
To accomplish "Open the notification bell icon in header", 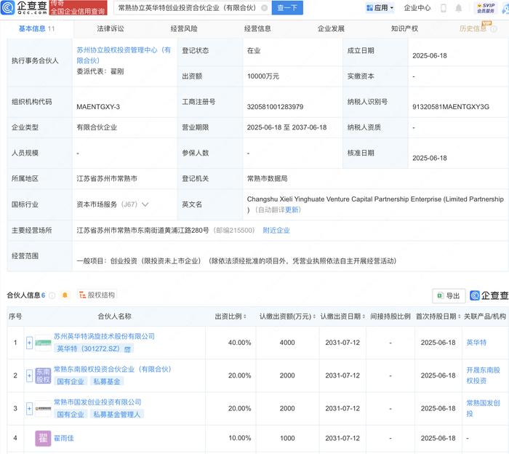I will (458, 8).
